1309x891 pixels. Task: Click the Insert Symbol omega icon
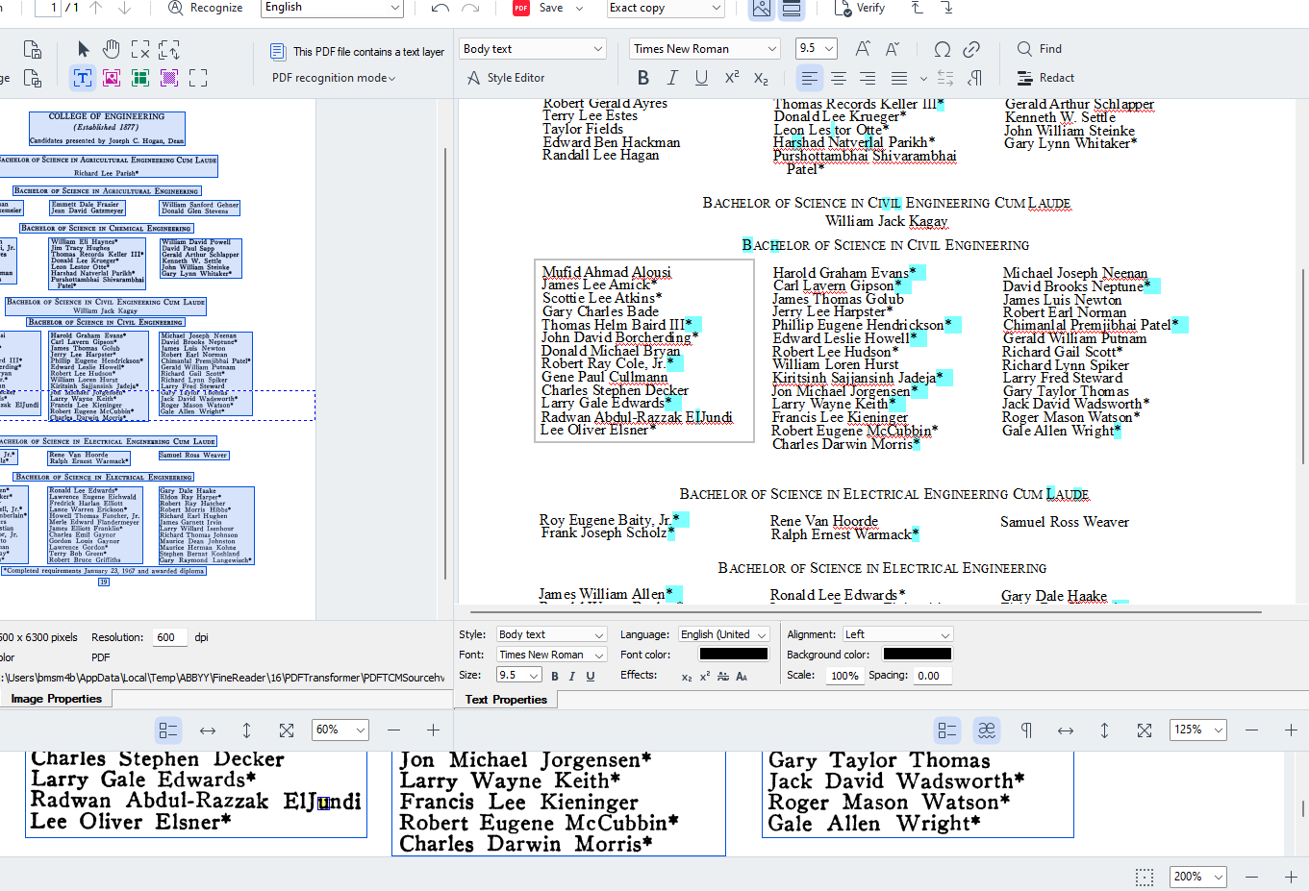(x=943, y=49)
